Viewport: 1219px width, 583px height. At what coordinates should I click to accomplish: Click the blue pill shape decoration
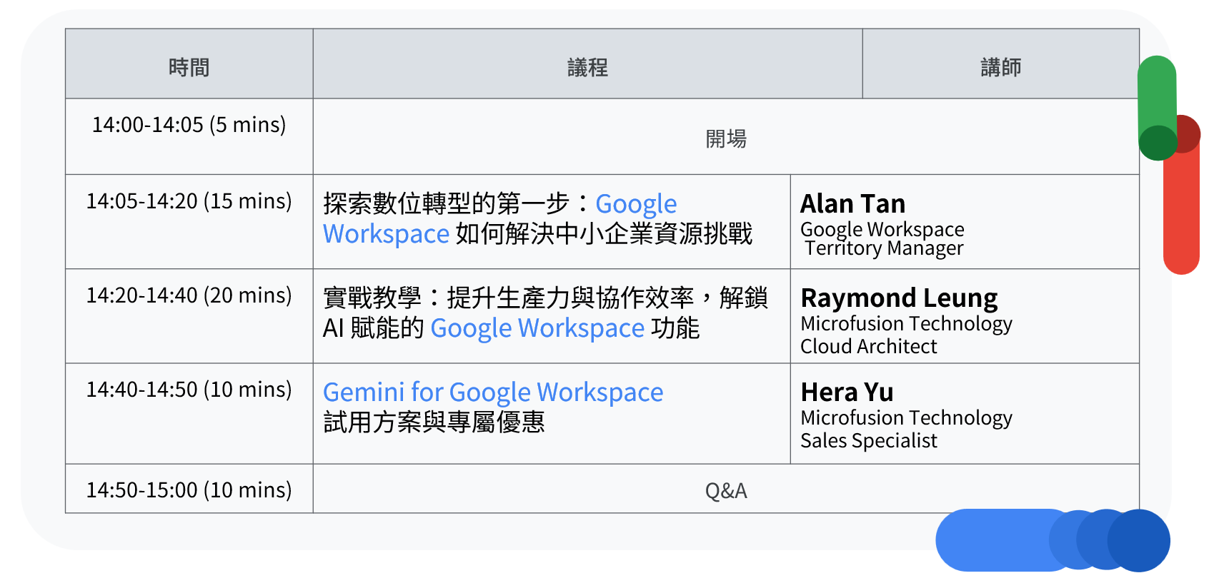[x=1000, y=540]
